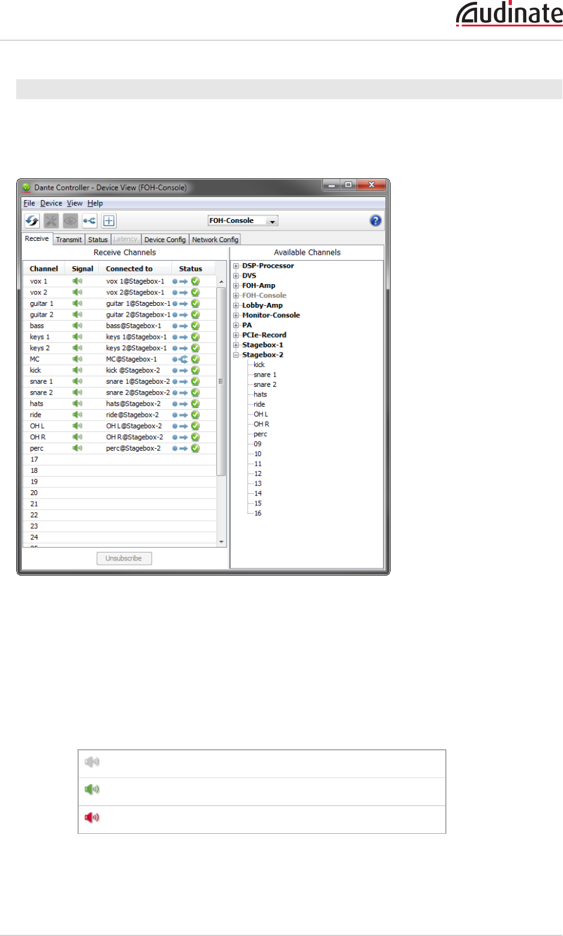Select empty receive channel row '17'
Screen dimensions: 563x936
click(120, 460)
